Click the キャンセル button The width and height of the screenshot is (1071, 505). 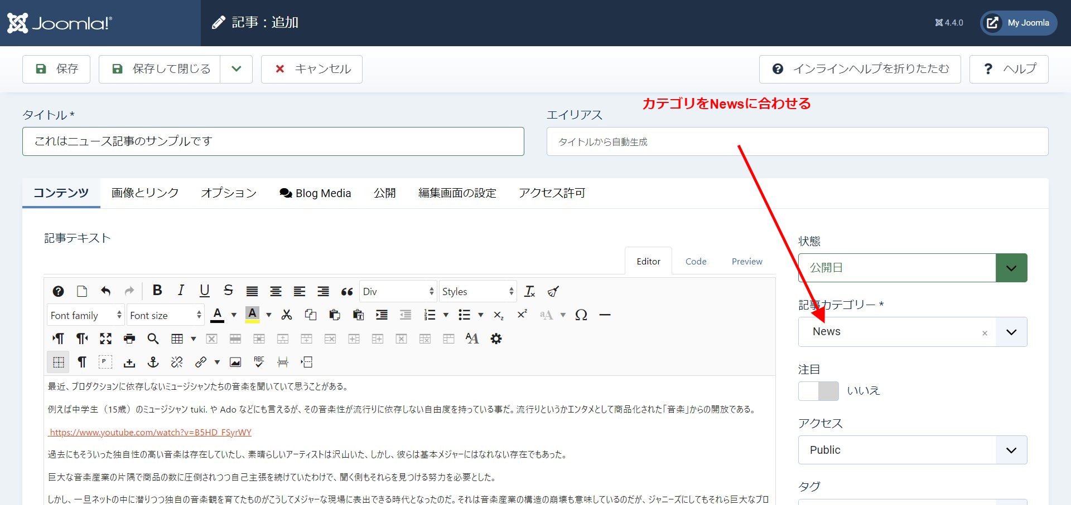(312, 69)
